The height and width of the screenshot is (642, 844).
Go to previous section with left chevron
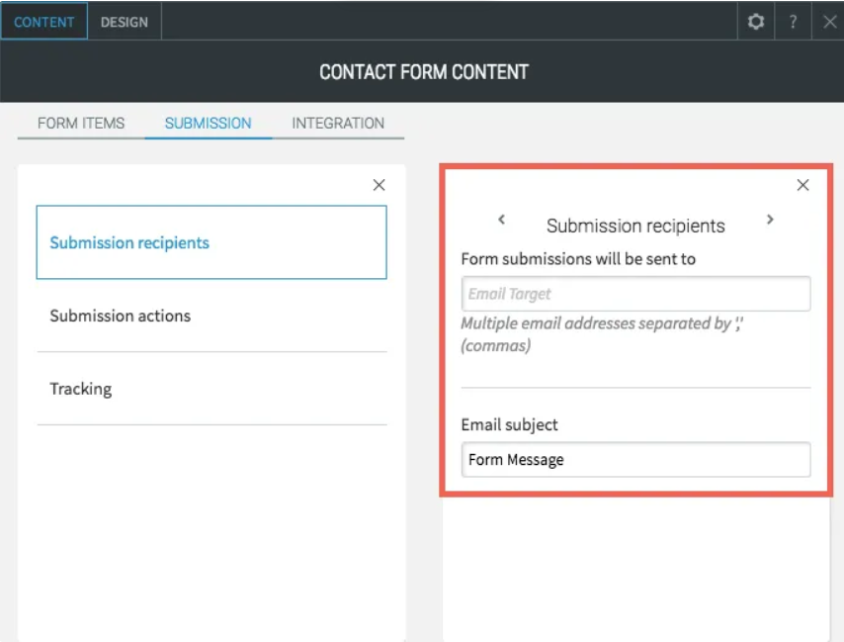501,220
